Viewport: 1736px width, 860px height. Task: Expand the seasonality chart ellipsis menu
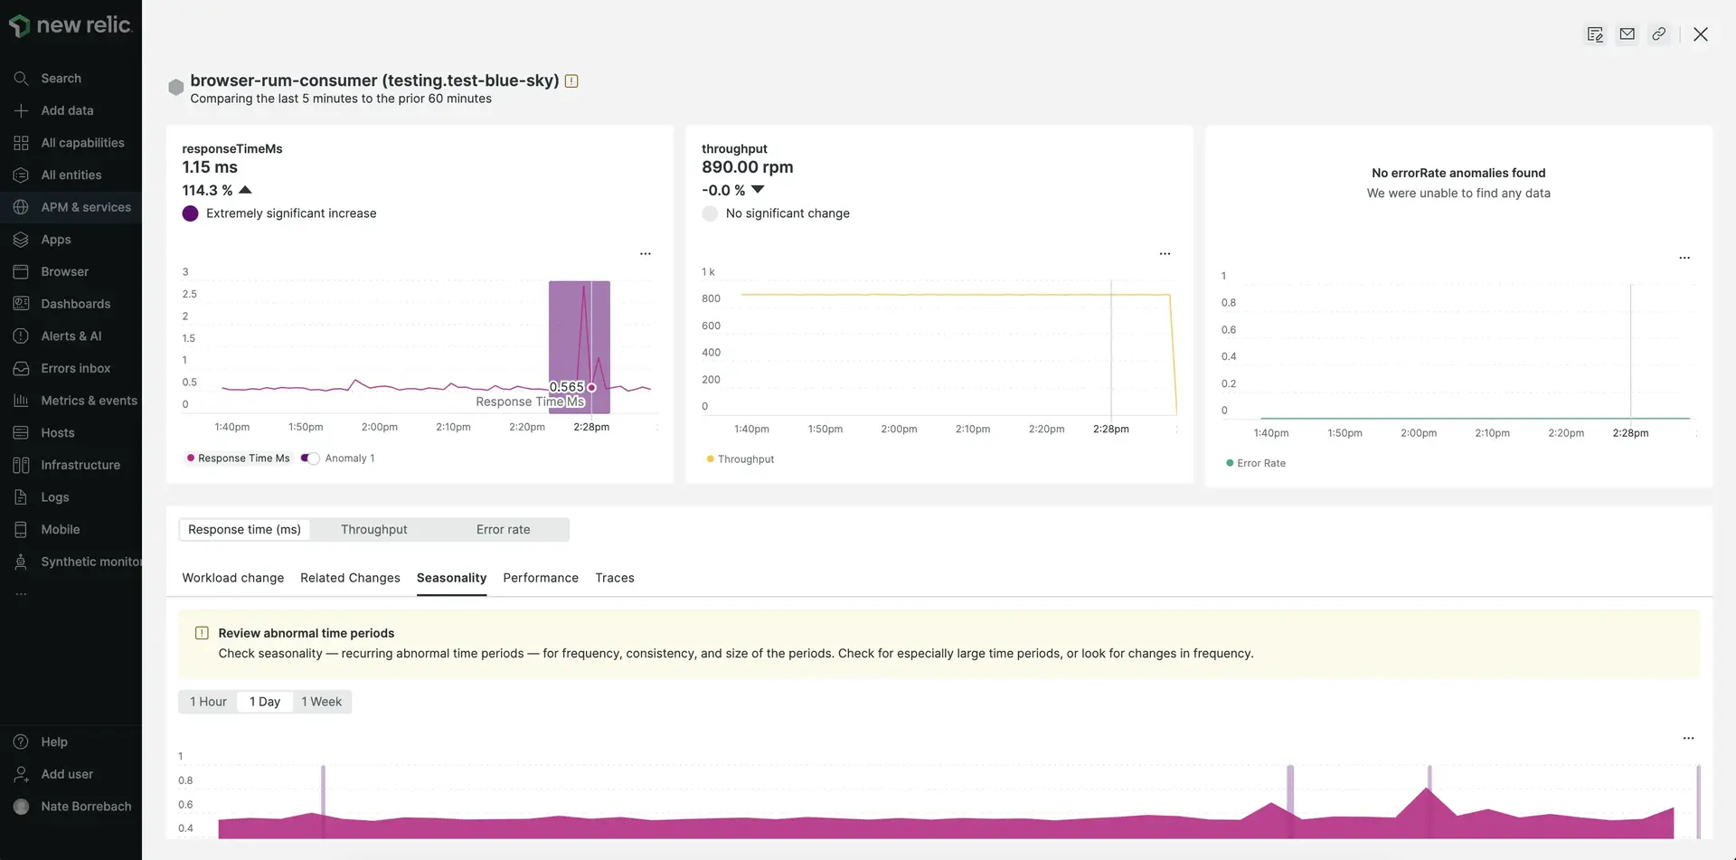point(1688,739)
